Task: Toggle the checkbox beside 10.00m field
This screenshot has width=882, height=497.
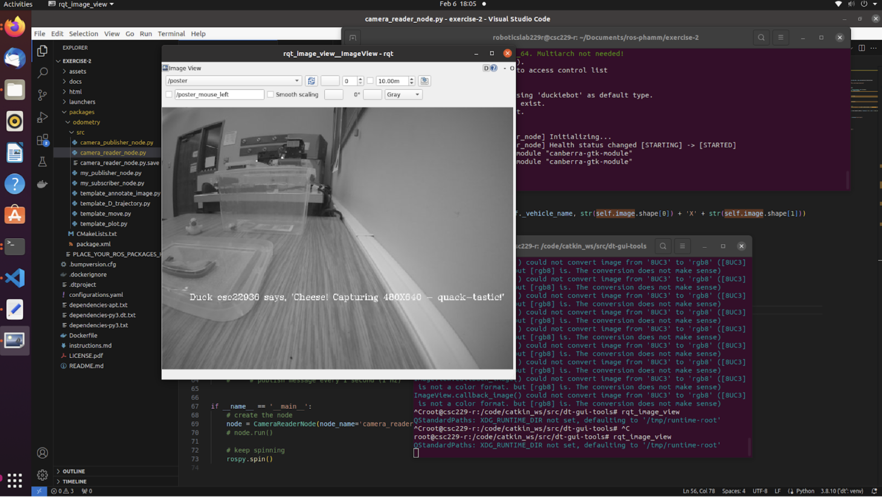Action: (370, 81)
